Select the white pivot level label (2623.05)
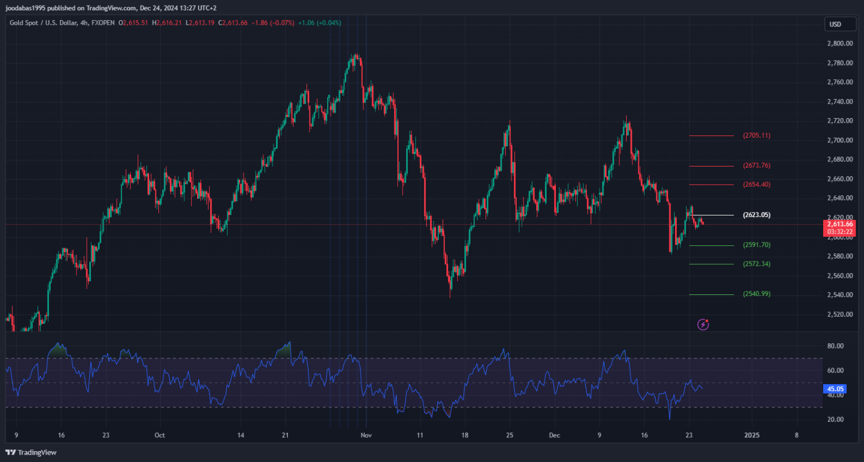This screenshot has height=462, width=864. coord(756,215)
